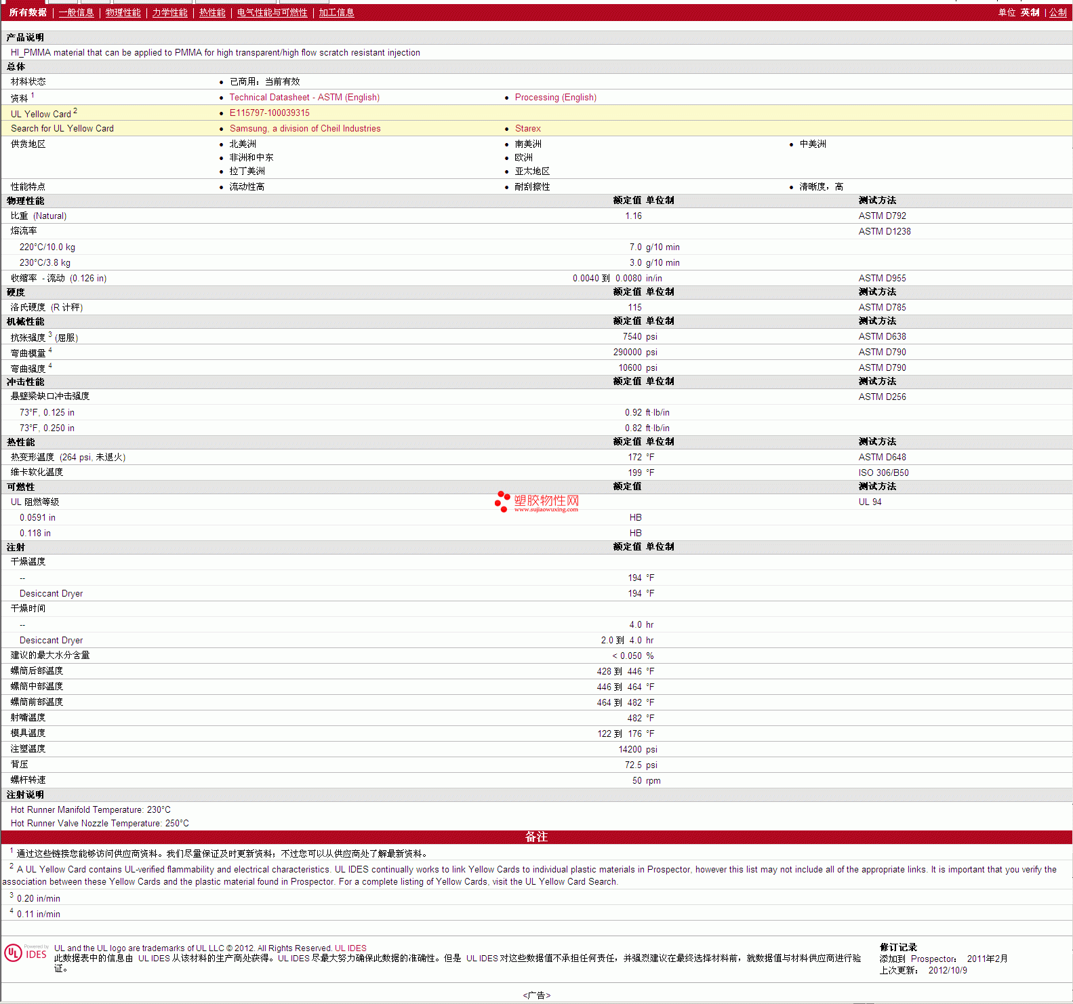Image resolution: width=1073 pixels, height=1004 pixels.
Task: Click Hot Runner Valve Nozzle Temperature note
Action: click(100, 823)
